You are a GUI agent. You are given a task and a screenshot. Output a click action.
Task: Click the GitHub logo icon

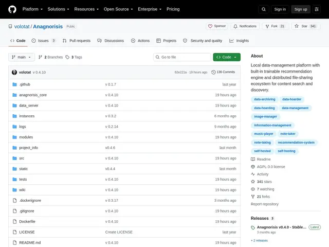pyautogui.click(x=12, y=9)
